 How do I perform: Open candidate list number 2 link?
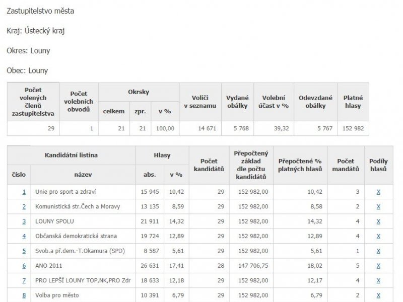(x=24, y=207)
